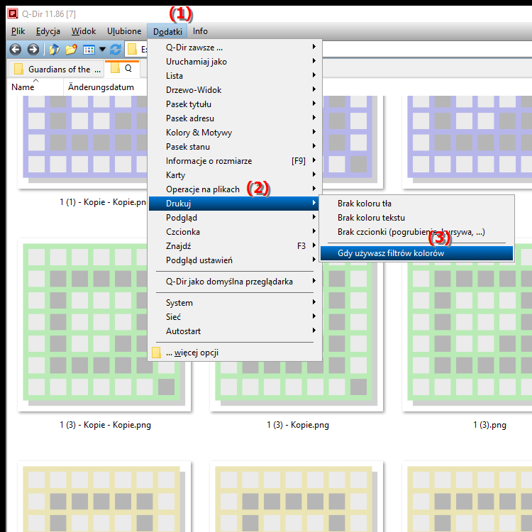
Task: Open the Karty submenu
Action: 235,175
